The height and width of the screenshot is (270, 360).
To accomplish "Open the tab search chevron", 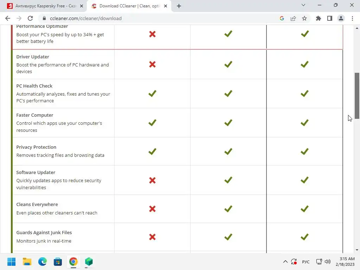I will (x=303, y=5).
